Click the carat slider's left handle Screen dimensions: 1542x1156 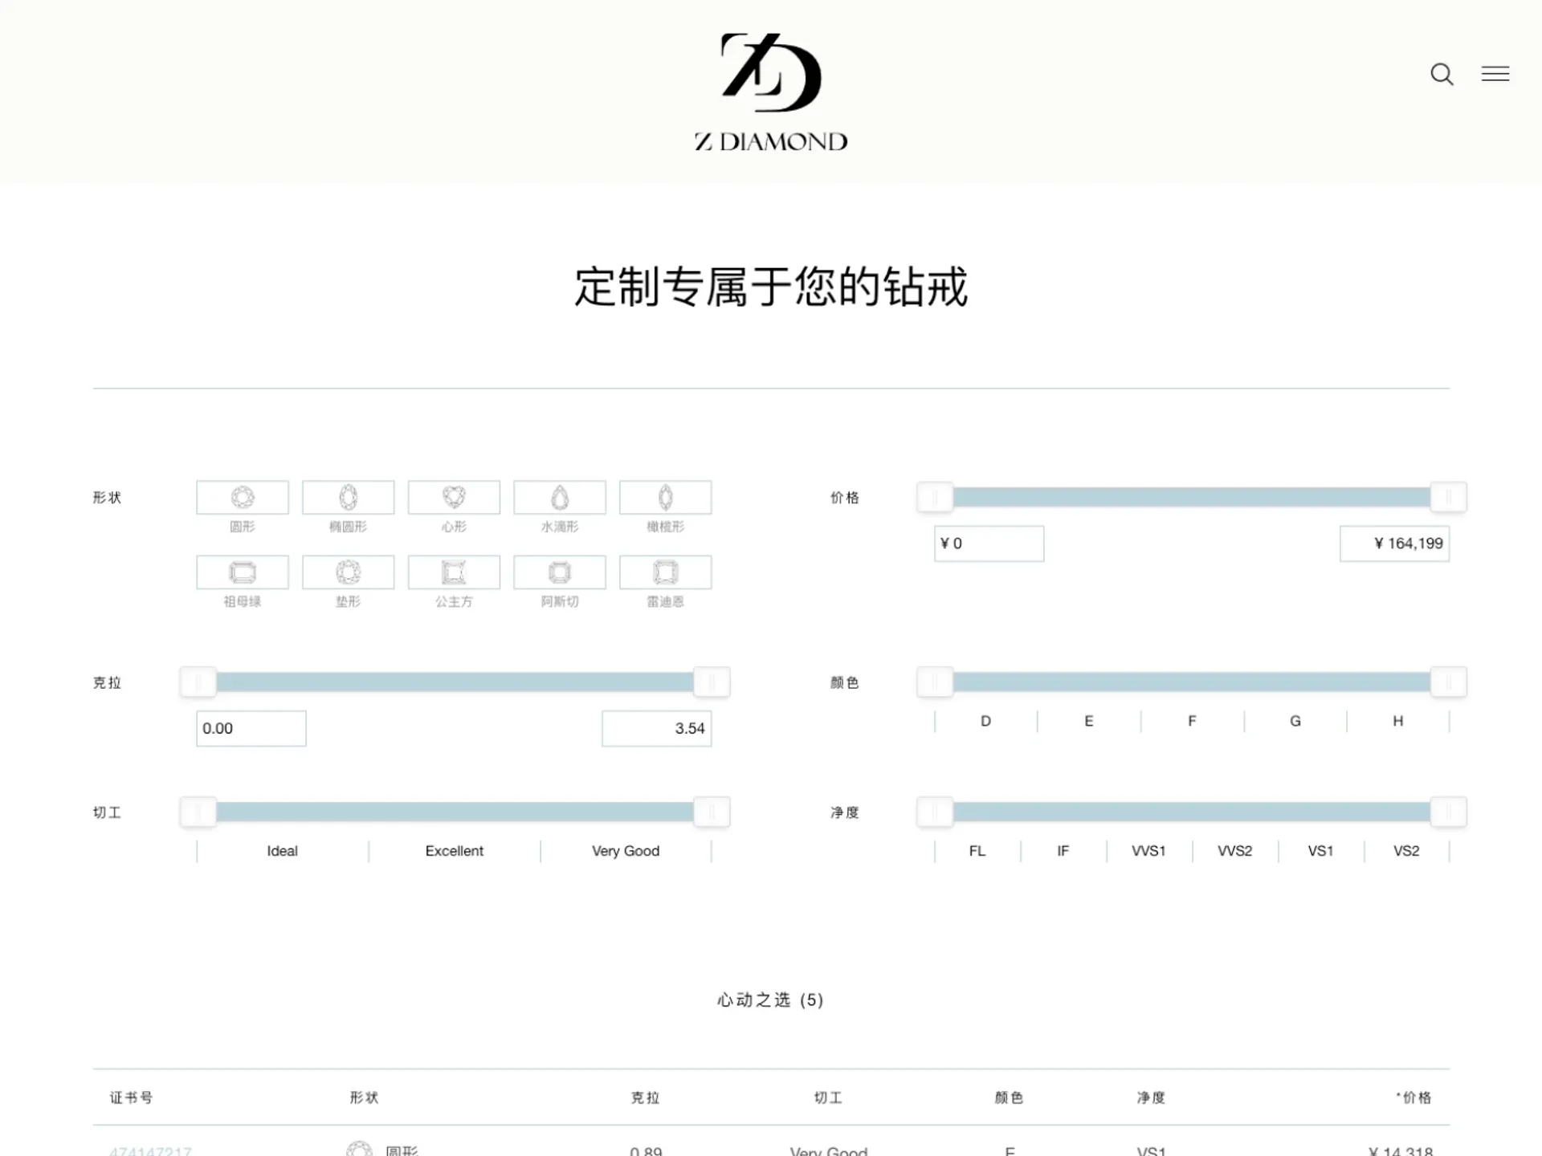pos(198,682)
